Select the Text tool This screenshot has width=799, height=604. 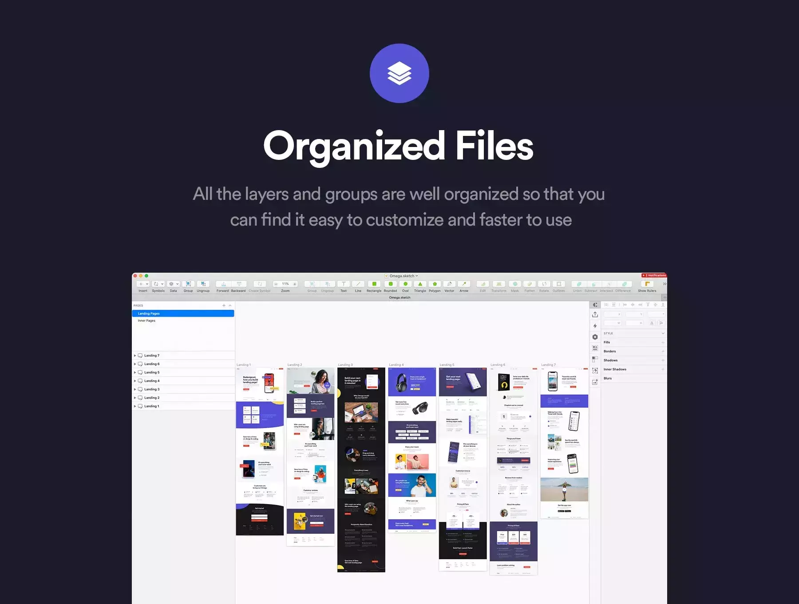coord(344,284)
